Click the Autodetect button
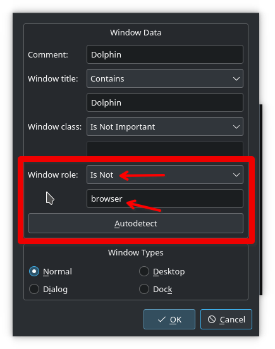Viewport: 275px width, 349px height. (136, 223)
